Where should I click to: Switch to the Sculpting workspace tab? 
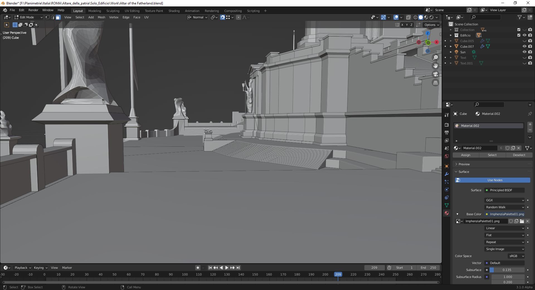(x=113, y=11)
